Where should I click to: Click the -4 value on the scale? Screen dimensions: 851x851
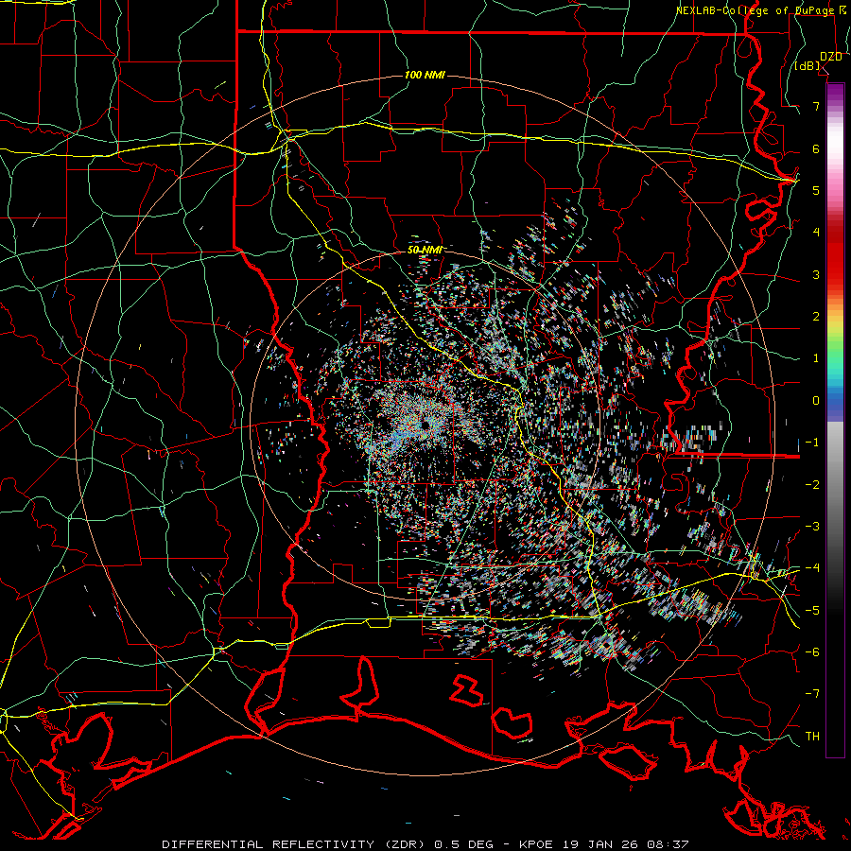pos(812,568)
